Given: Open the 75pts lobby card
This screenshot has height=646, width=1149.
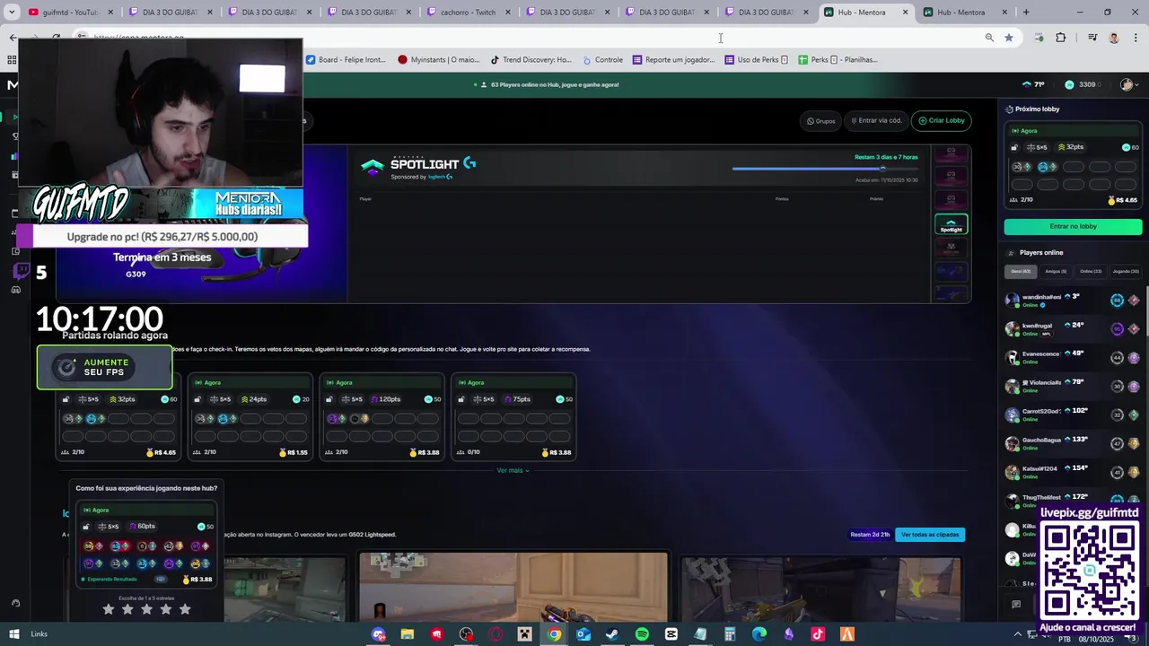Looking at the screenshot, I should tap(513, 417).
